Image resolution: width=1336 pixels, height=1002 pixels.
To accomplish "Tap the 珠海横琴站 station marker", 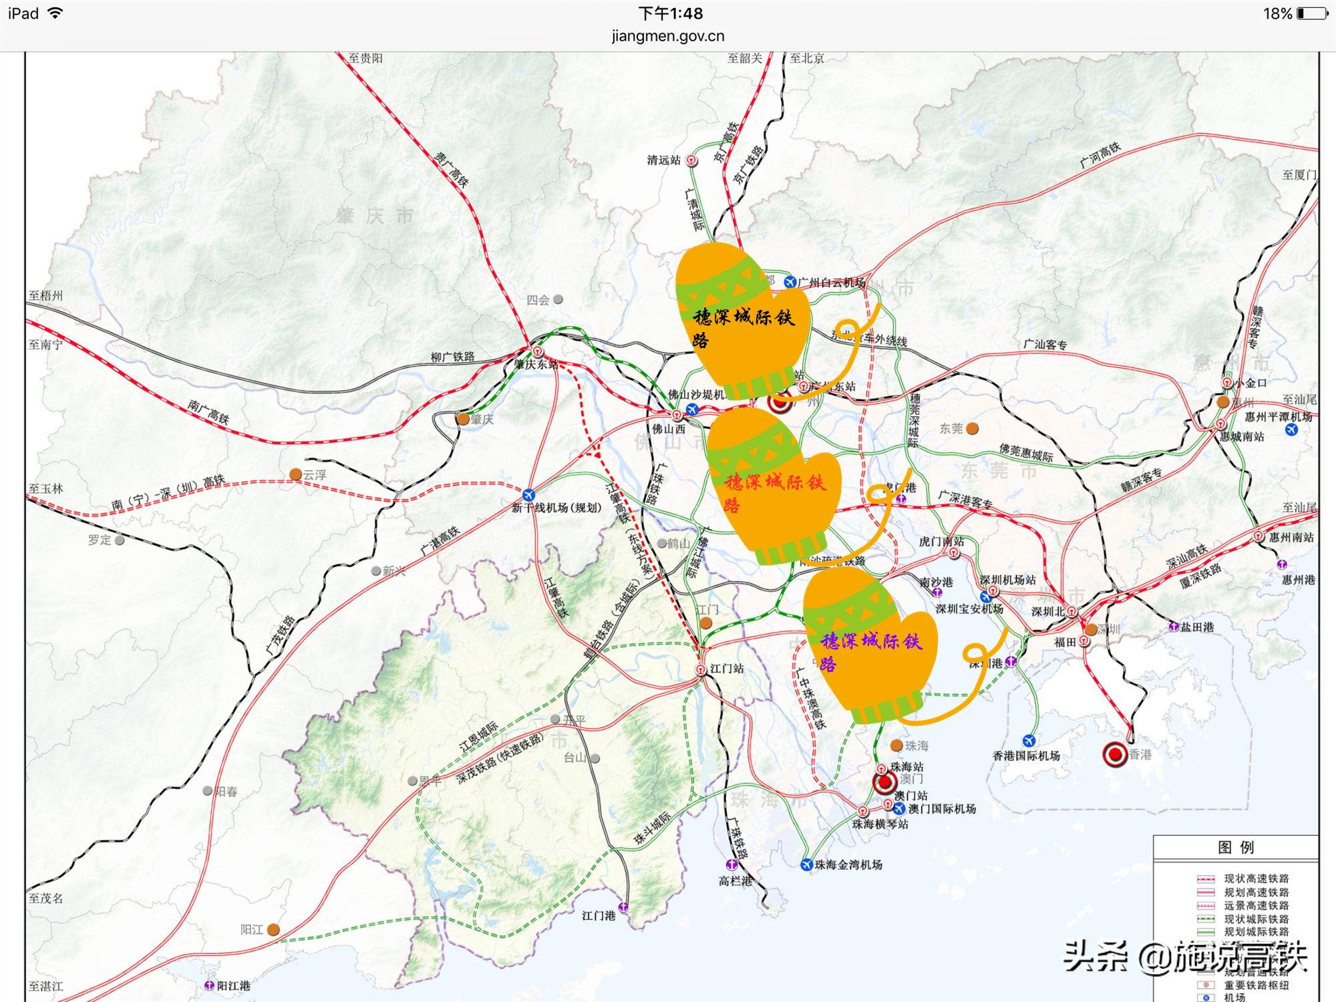I will 862,812.
